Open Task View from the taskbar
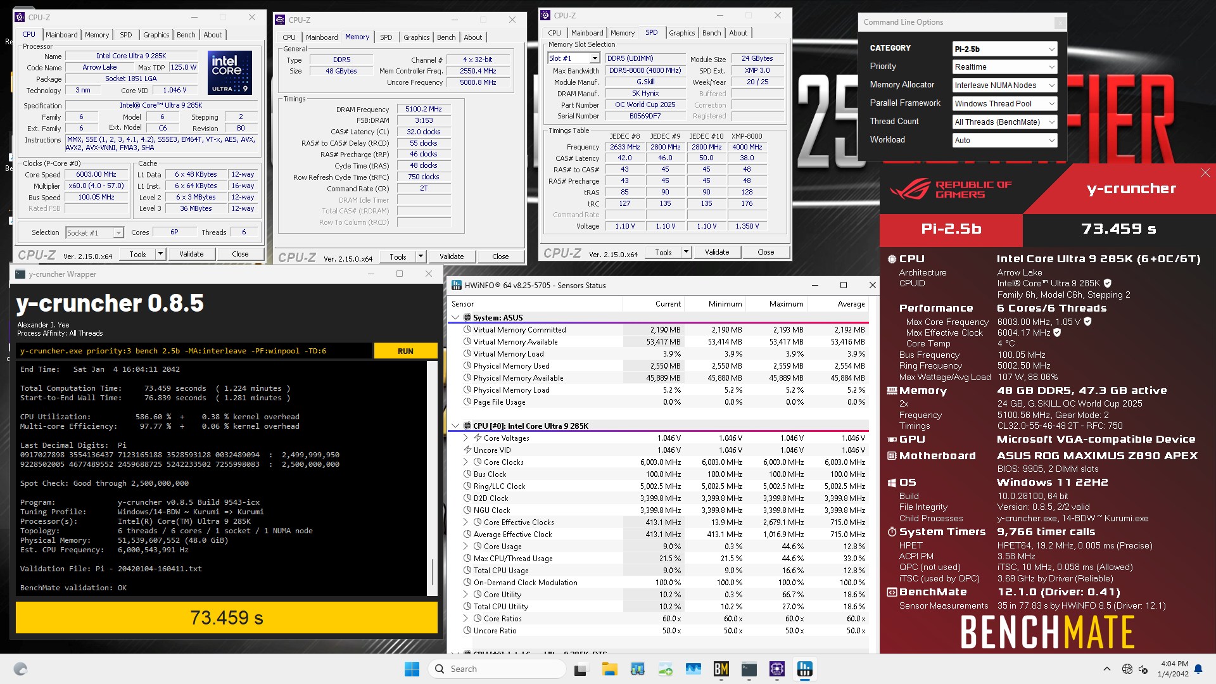This screenshot has height=684, width=1216. (x=581, y=669)
